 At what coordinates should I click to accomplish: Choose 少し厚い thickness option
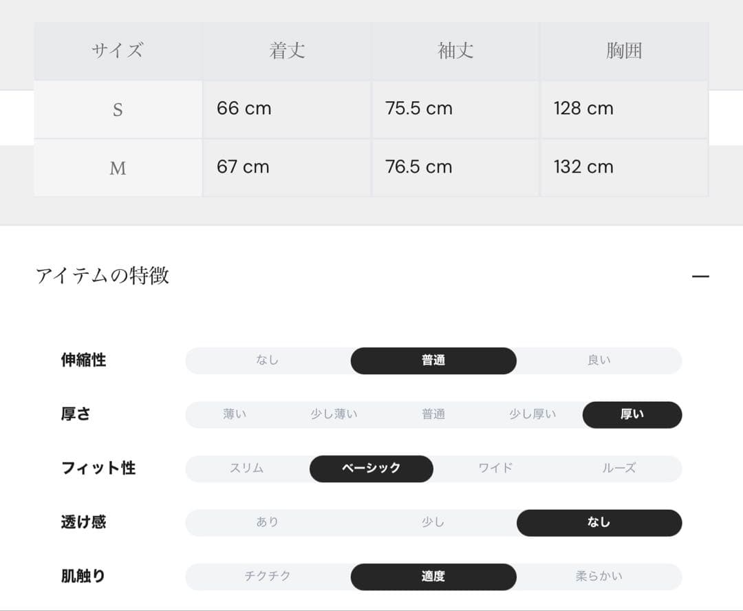coord(532,414)
